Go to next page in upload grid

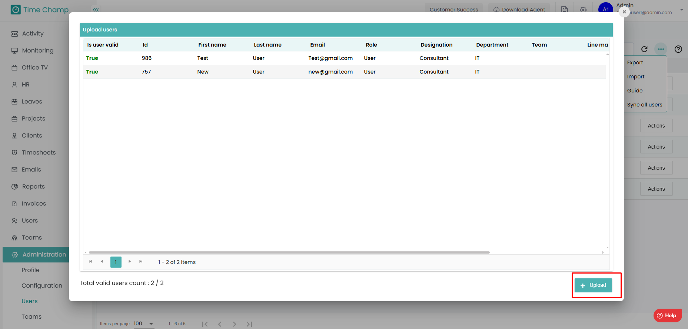point(130,262)
